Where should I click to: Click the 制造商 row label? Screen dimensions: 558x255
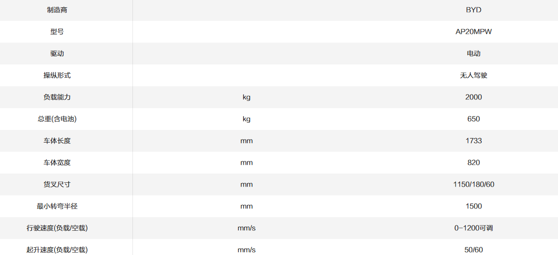tap(57, 10)
